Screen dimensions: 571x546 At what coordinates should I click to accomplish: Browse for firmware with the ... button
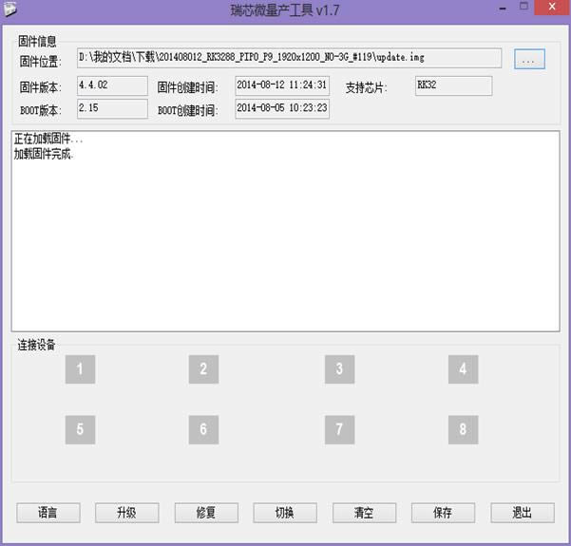[x=529, y=59]
